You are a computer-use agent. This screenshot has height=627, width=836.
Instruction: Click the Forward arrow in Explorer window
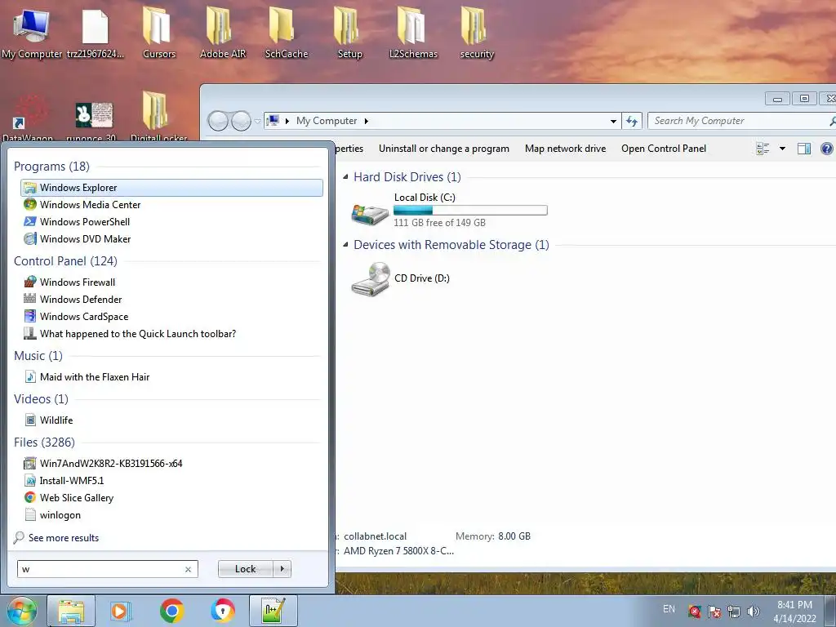pos(241,122)
